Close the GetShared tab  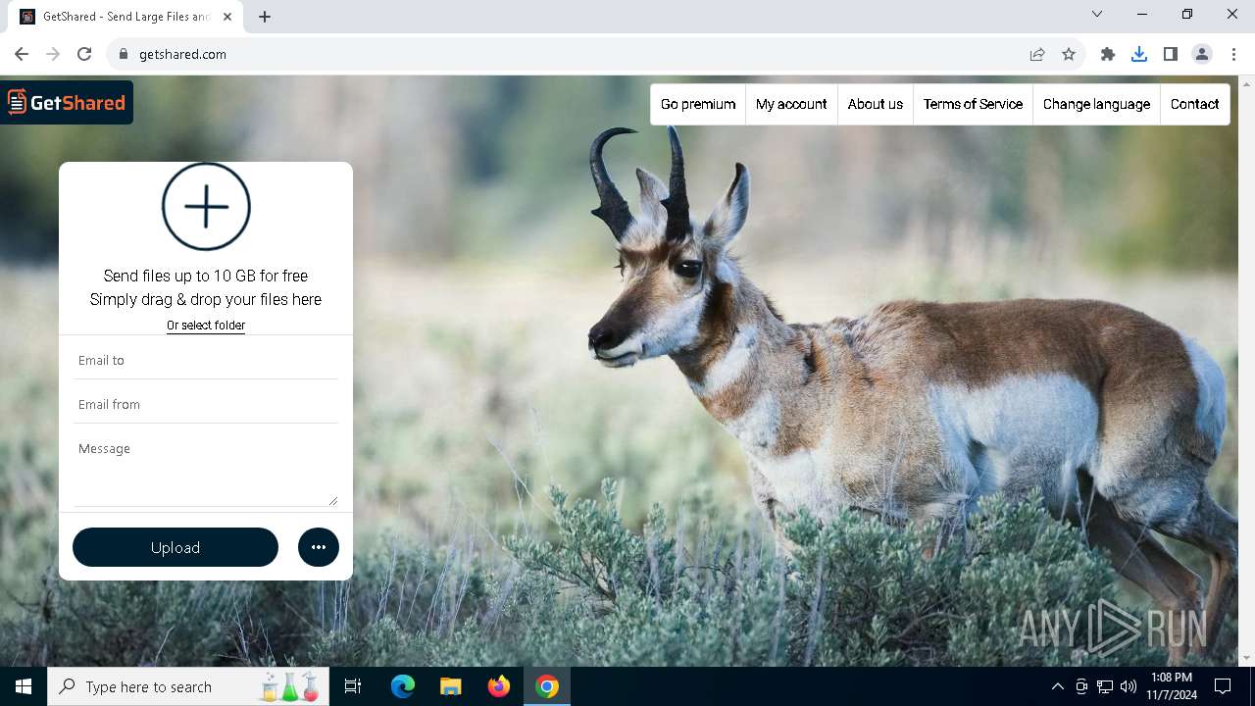[227, 17]
